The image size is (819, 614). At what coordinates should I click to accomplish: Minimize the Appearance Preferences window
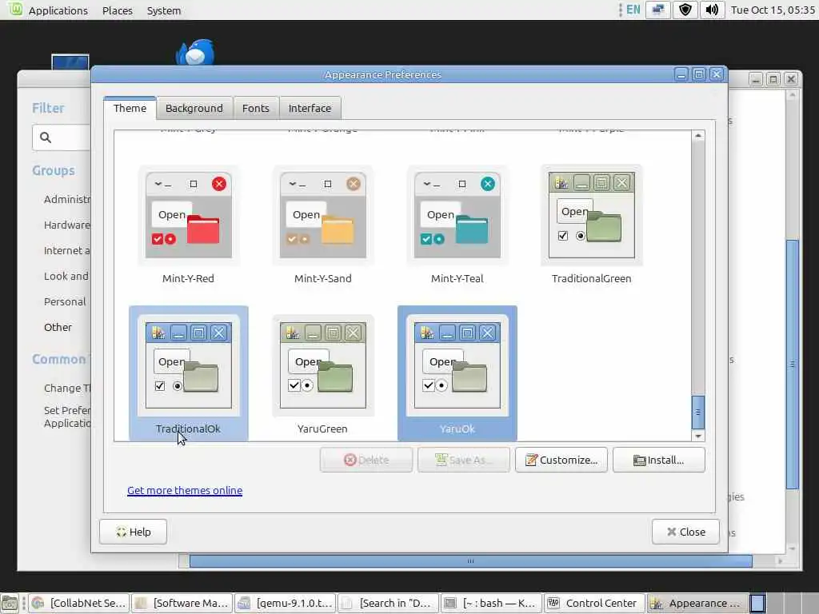681,74
